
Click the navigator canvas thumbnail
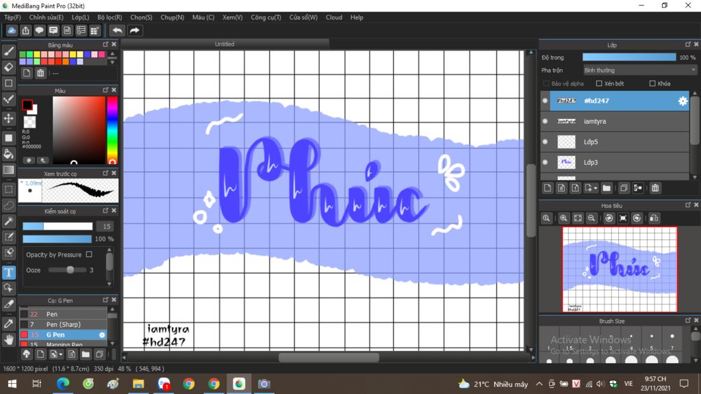tap(620, 270)
